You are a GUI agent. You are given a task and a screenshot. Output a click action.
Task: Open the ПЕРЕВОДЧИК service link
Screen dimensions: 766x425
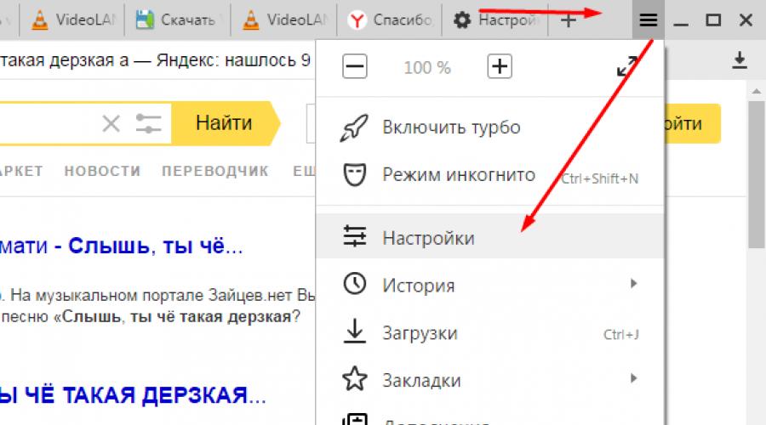214,171
